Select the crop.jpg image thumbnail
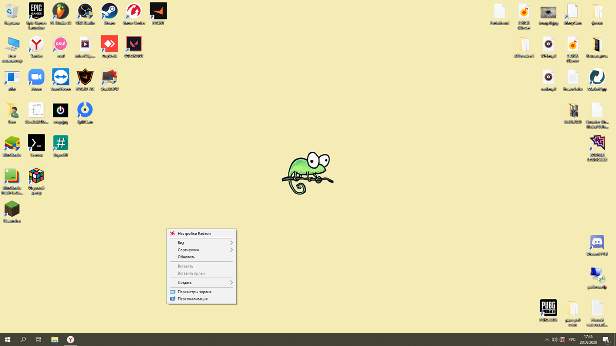 (61, 113)
